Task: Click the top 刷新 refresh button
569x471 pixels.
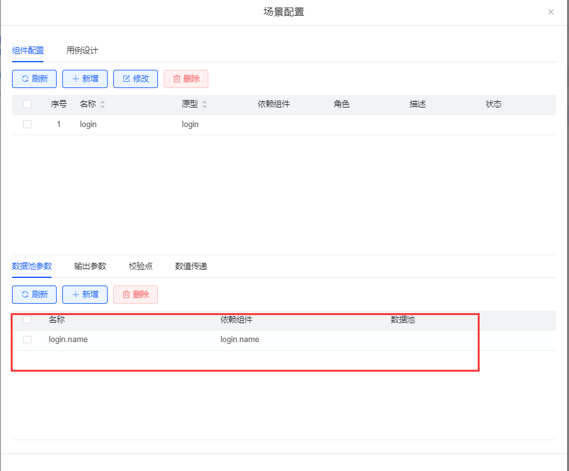Action: (34, 79)
